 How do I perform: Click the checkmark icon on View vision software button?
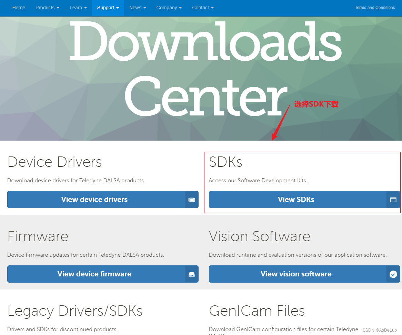(x=393, y=274)
